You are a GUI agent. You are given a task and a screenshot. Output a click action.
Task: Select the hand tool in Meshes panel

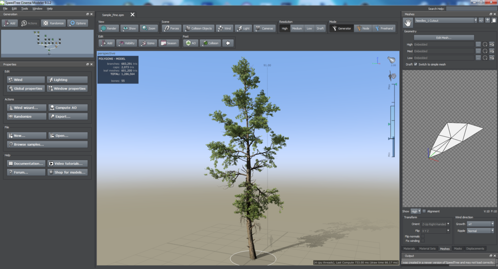tap(408, 22)
